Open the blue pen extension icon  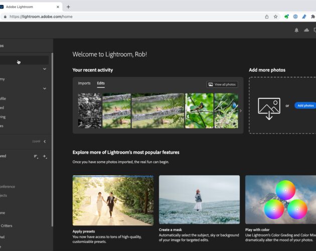[x=304, y=17]
